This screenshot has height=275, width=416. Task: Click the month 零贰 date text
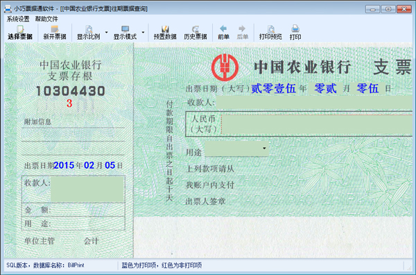326,88
